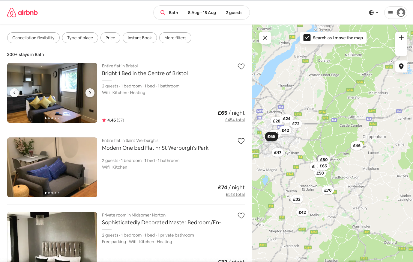Open the hamburger user menu
The height and width of the screenshot is (262, 413).
(390, 13)
